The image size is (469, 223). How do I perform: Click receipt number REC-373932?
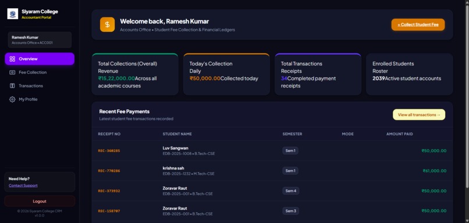pyautogui.click(x=109, y=191)
